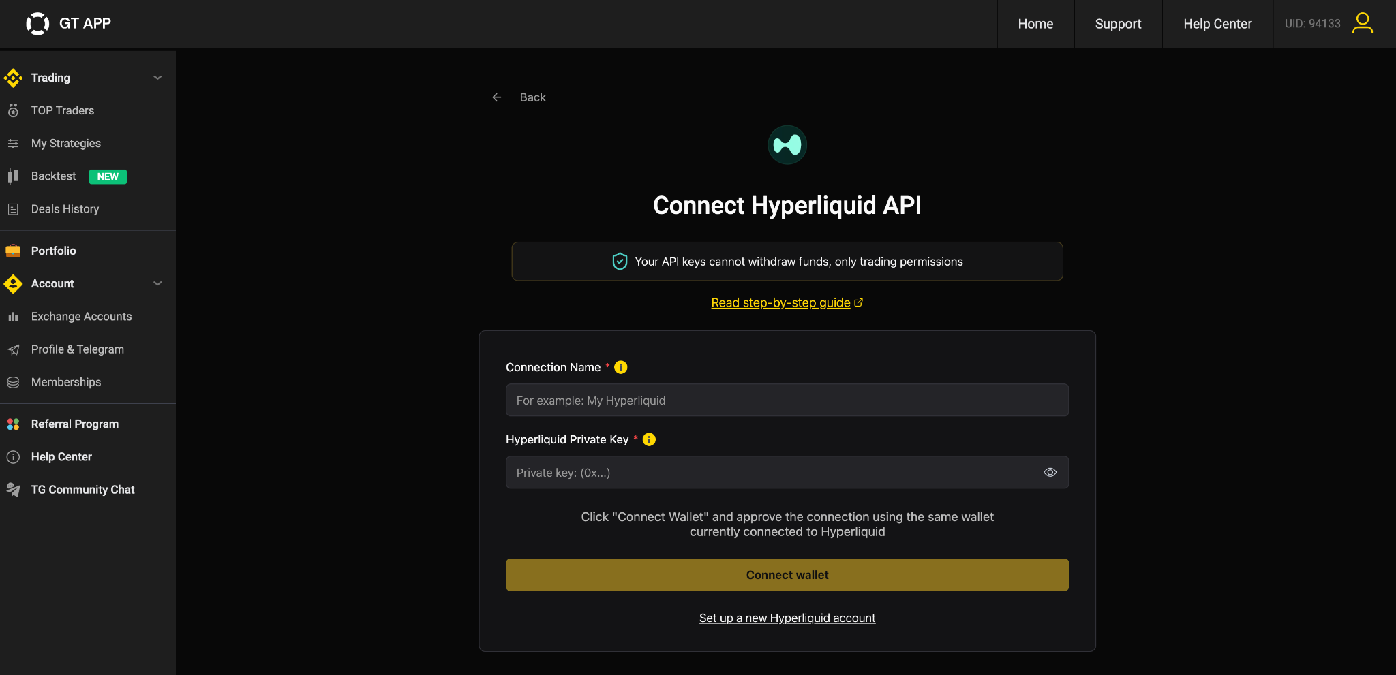Viewport: 1396px width, 675px height.
Task: Click the My Strategies sliders icon
Action: 13,143
